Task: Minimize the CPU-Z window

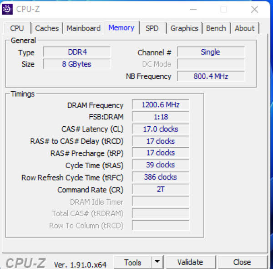Action: [x=193, y=10]
